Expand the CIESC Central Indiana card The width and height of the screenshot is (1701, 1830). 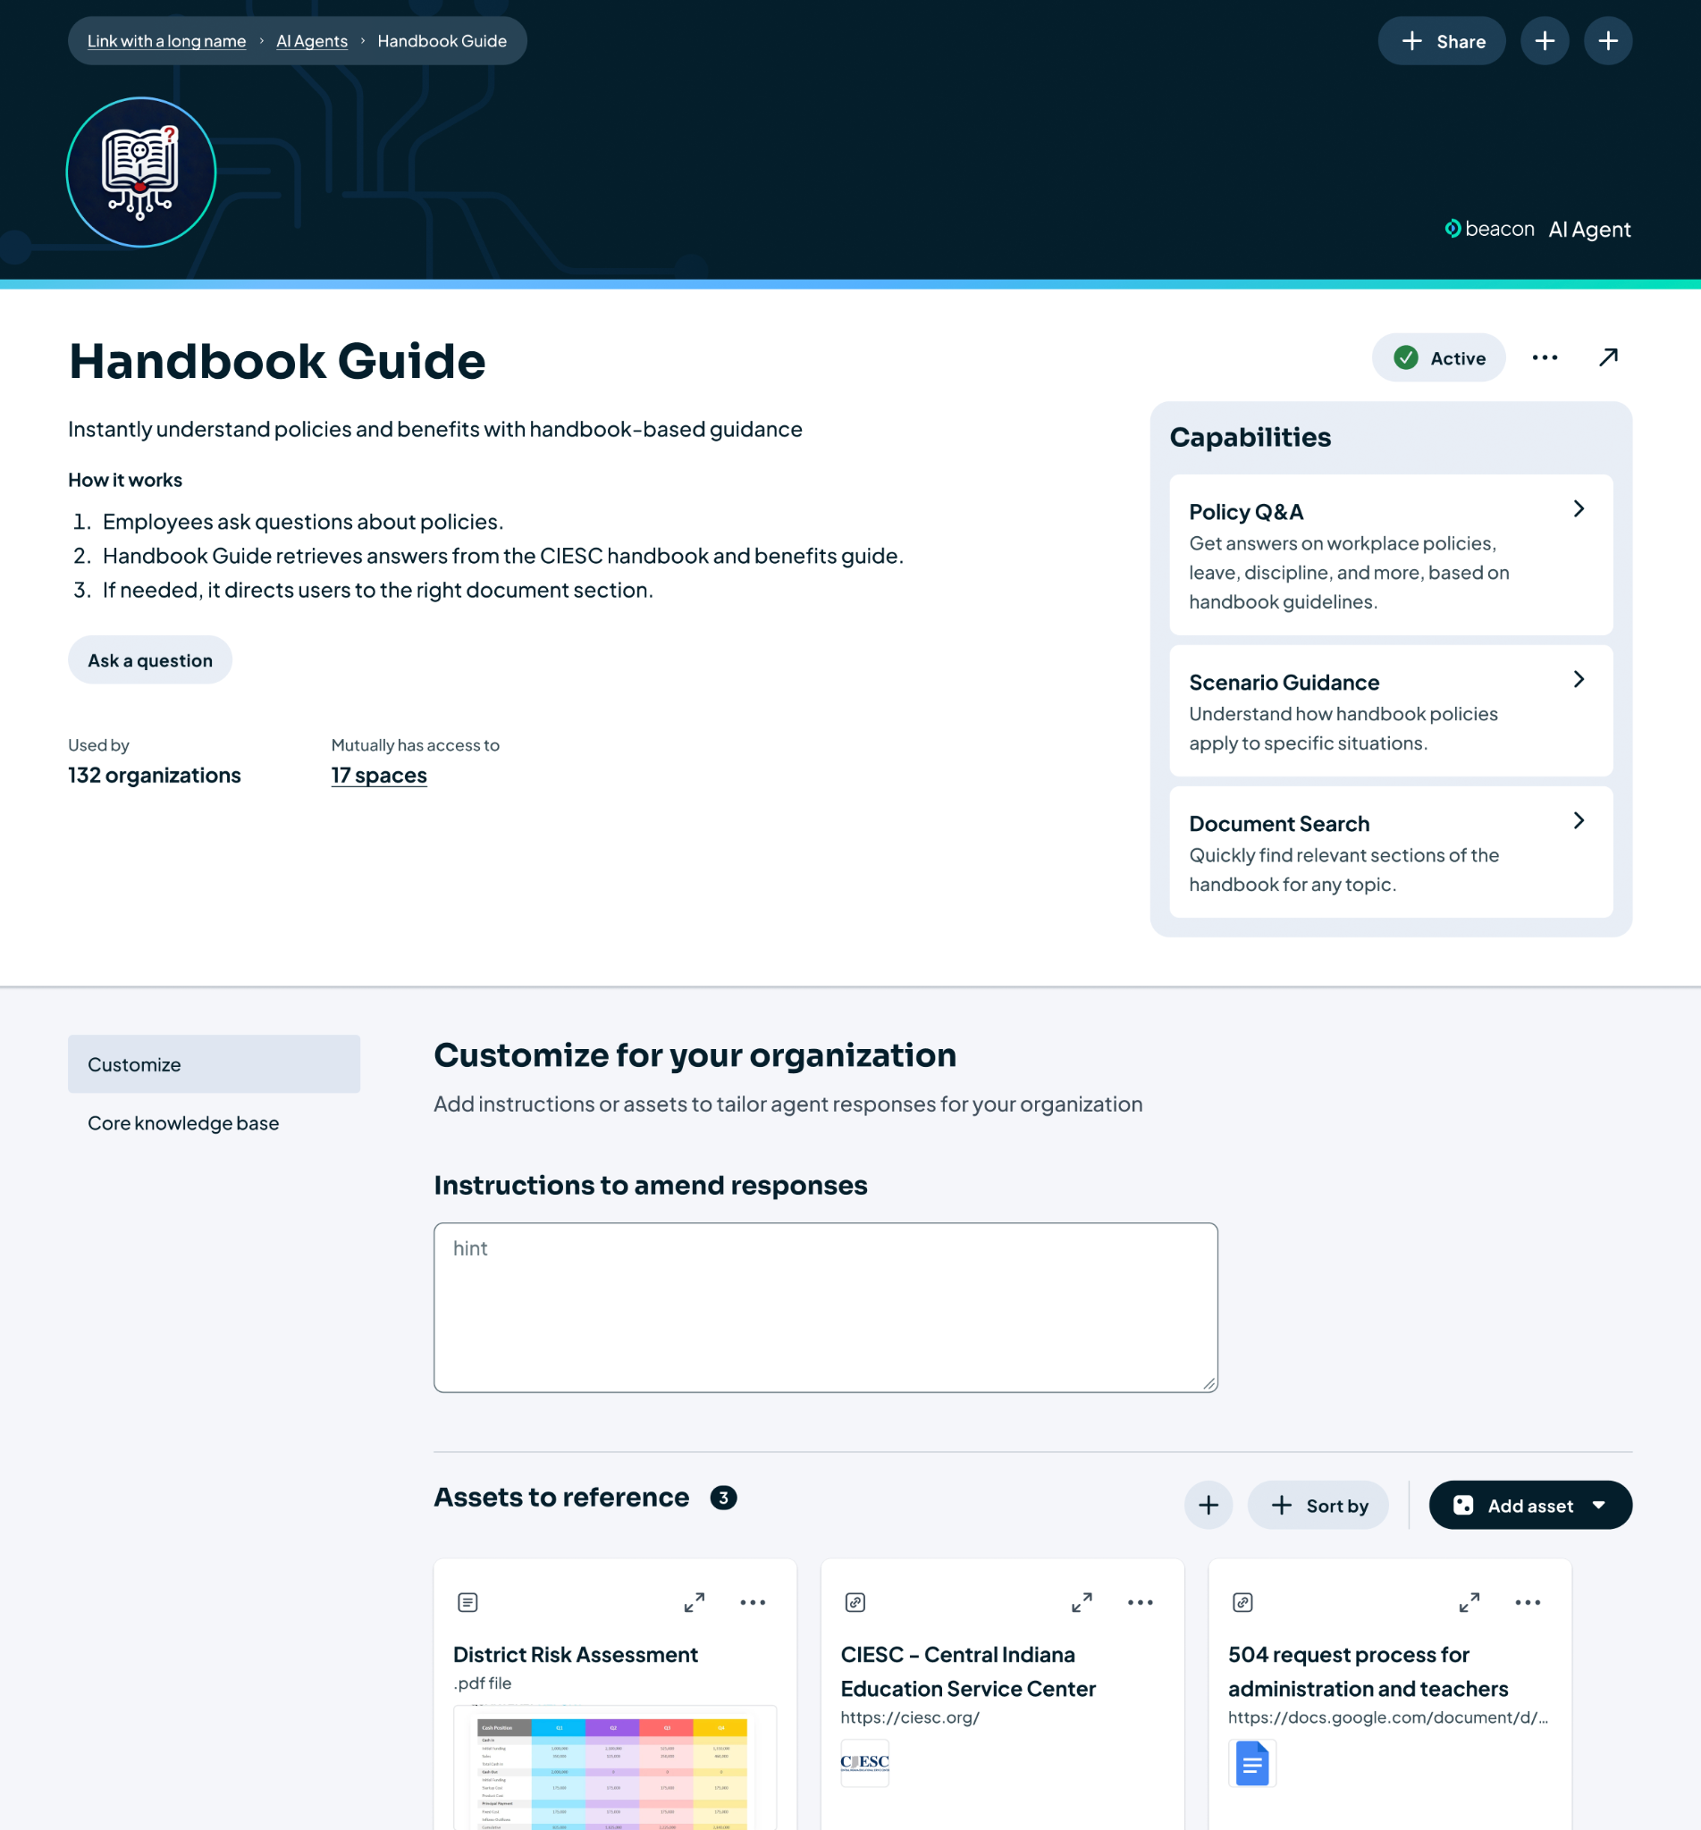[1082, 1603]
